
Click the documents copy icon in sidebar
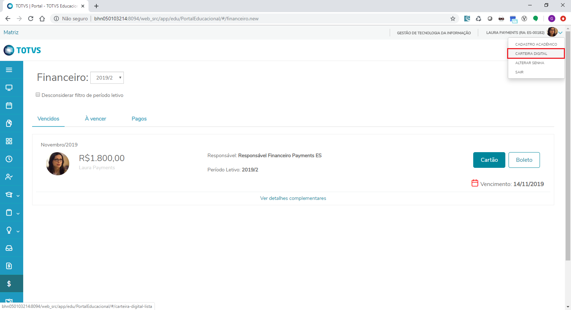9,123
